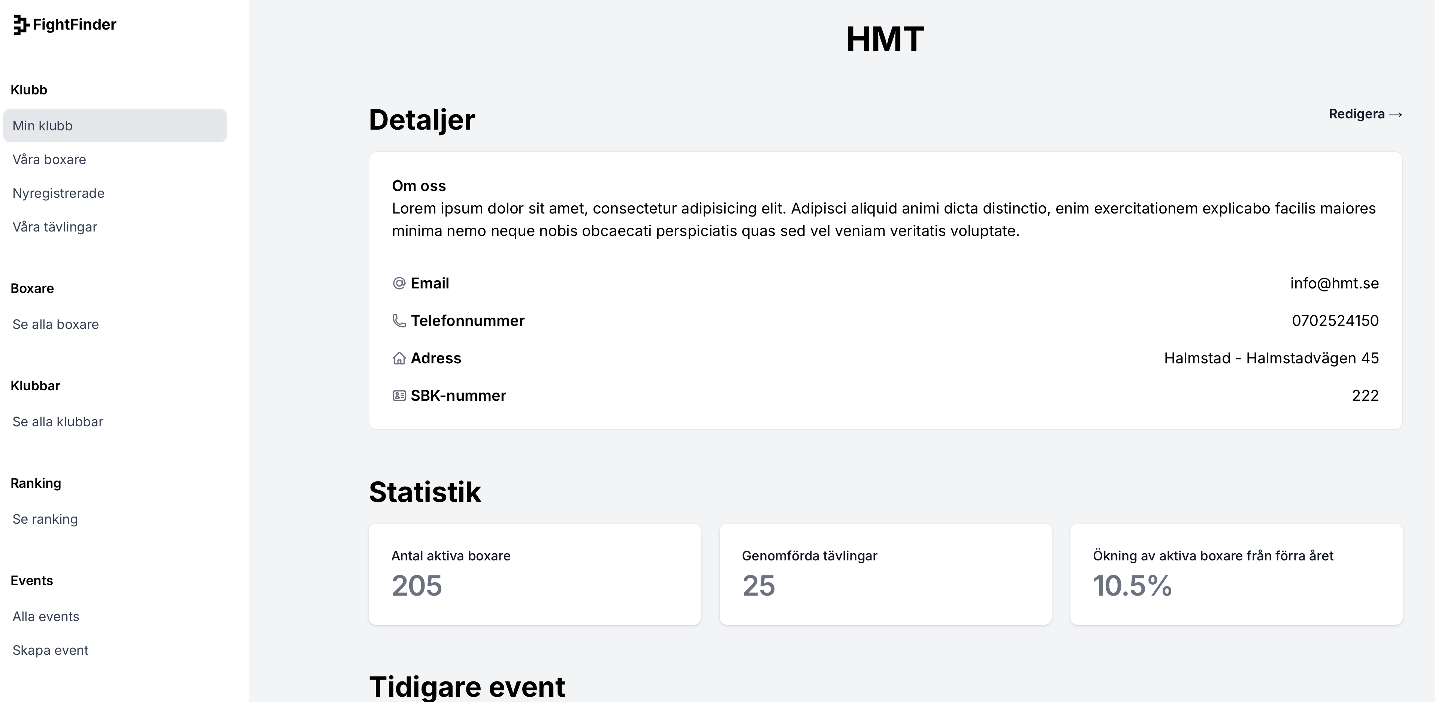Viewport: 1435px width, 702px height.
Task: Click the ID card icon beside SBK-nummer
Action: click(x=399, y=396)
